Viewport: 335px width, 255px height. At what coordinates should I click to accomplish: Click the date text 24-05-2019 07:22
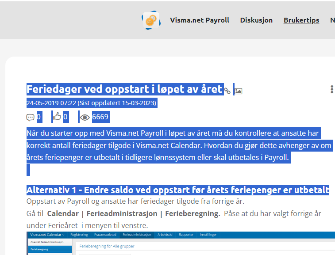tap(51, 103)
